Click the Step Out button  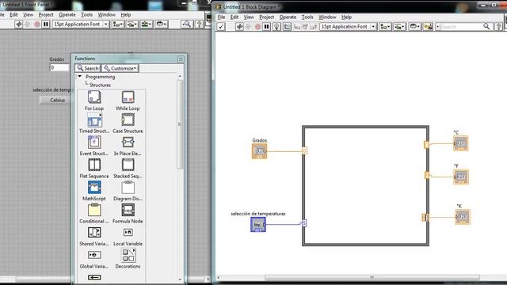click(x=314, y=27)
